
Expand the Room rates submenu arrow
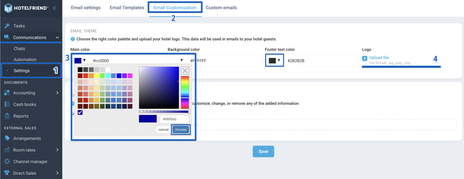tap(57, 150)
